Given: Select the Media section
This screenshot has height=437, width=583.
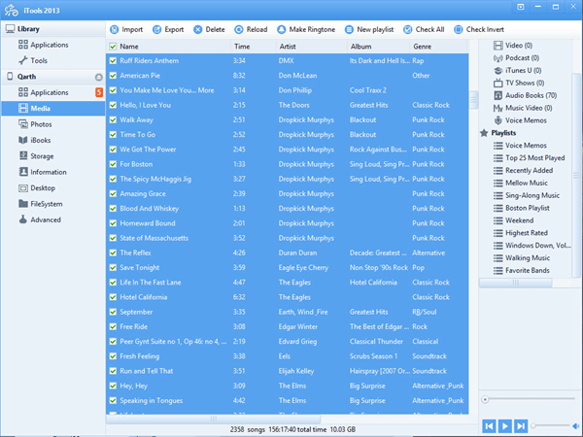Looking at the screenshot, I should 53,109.
